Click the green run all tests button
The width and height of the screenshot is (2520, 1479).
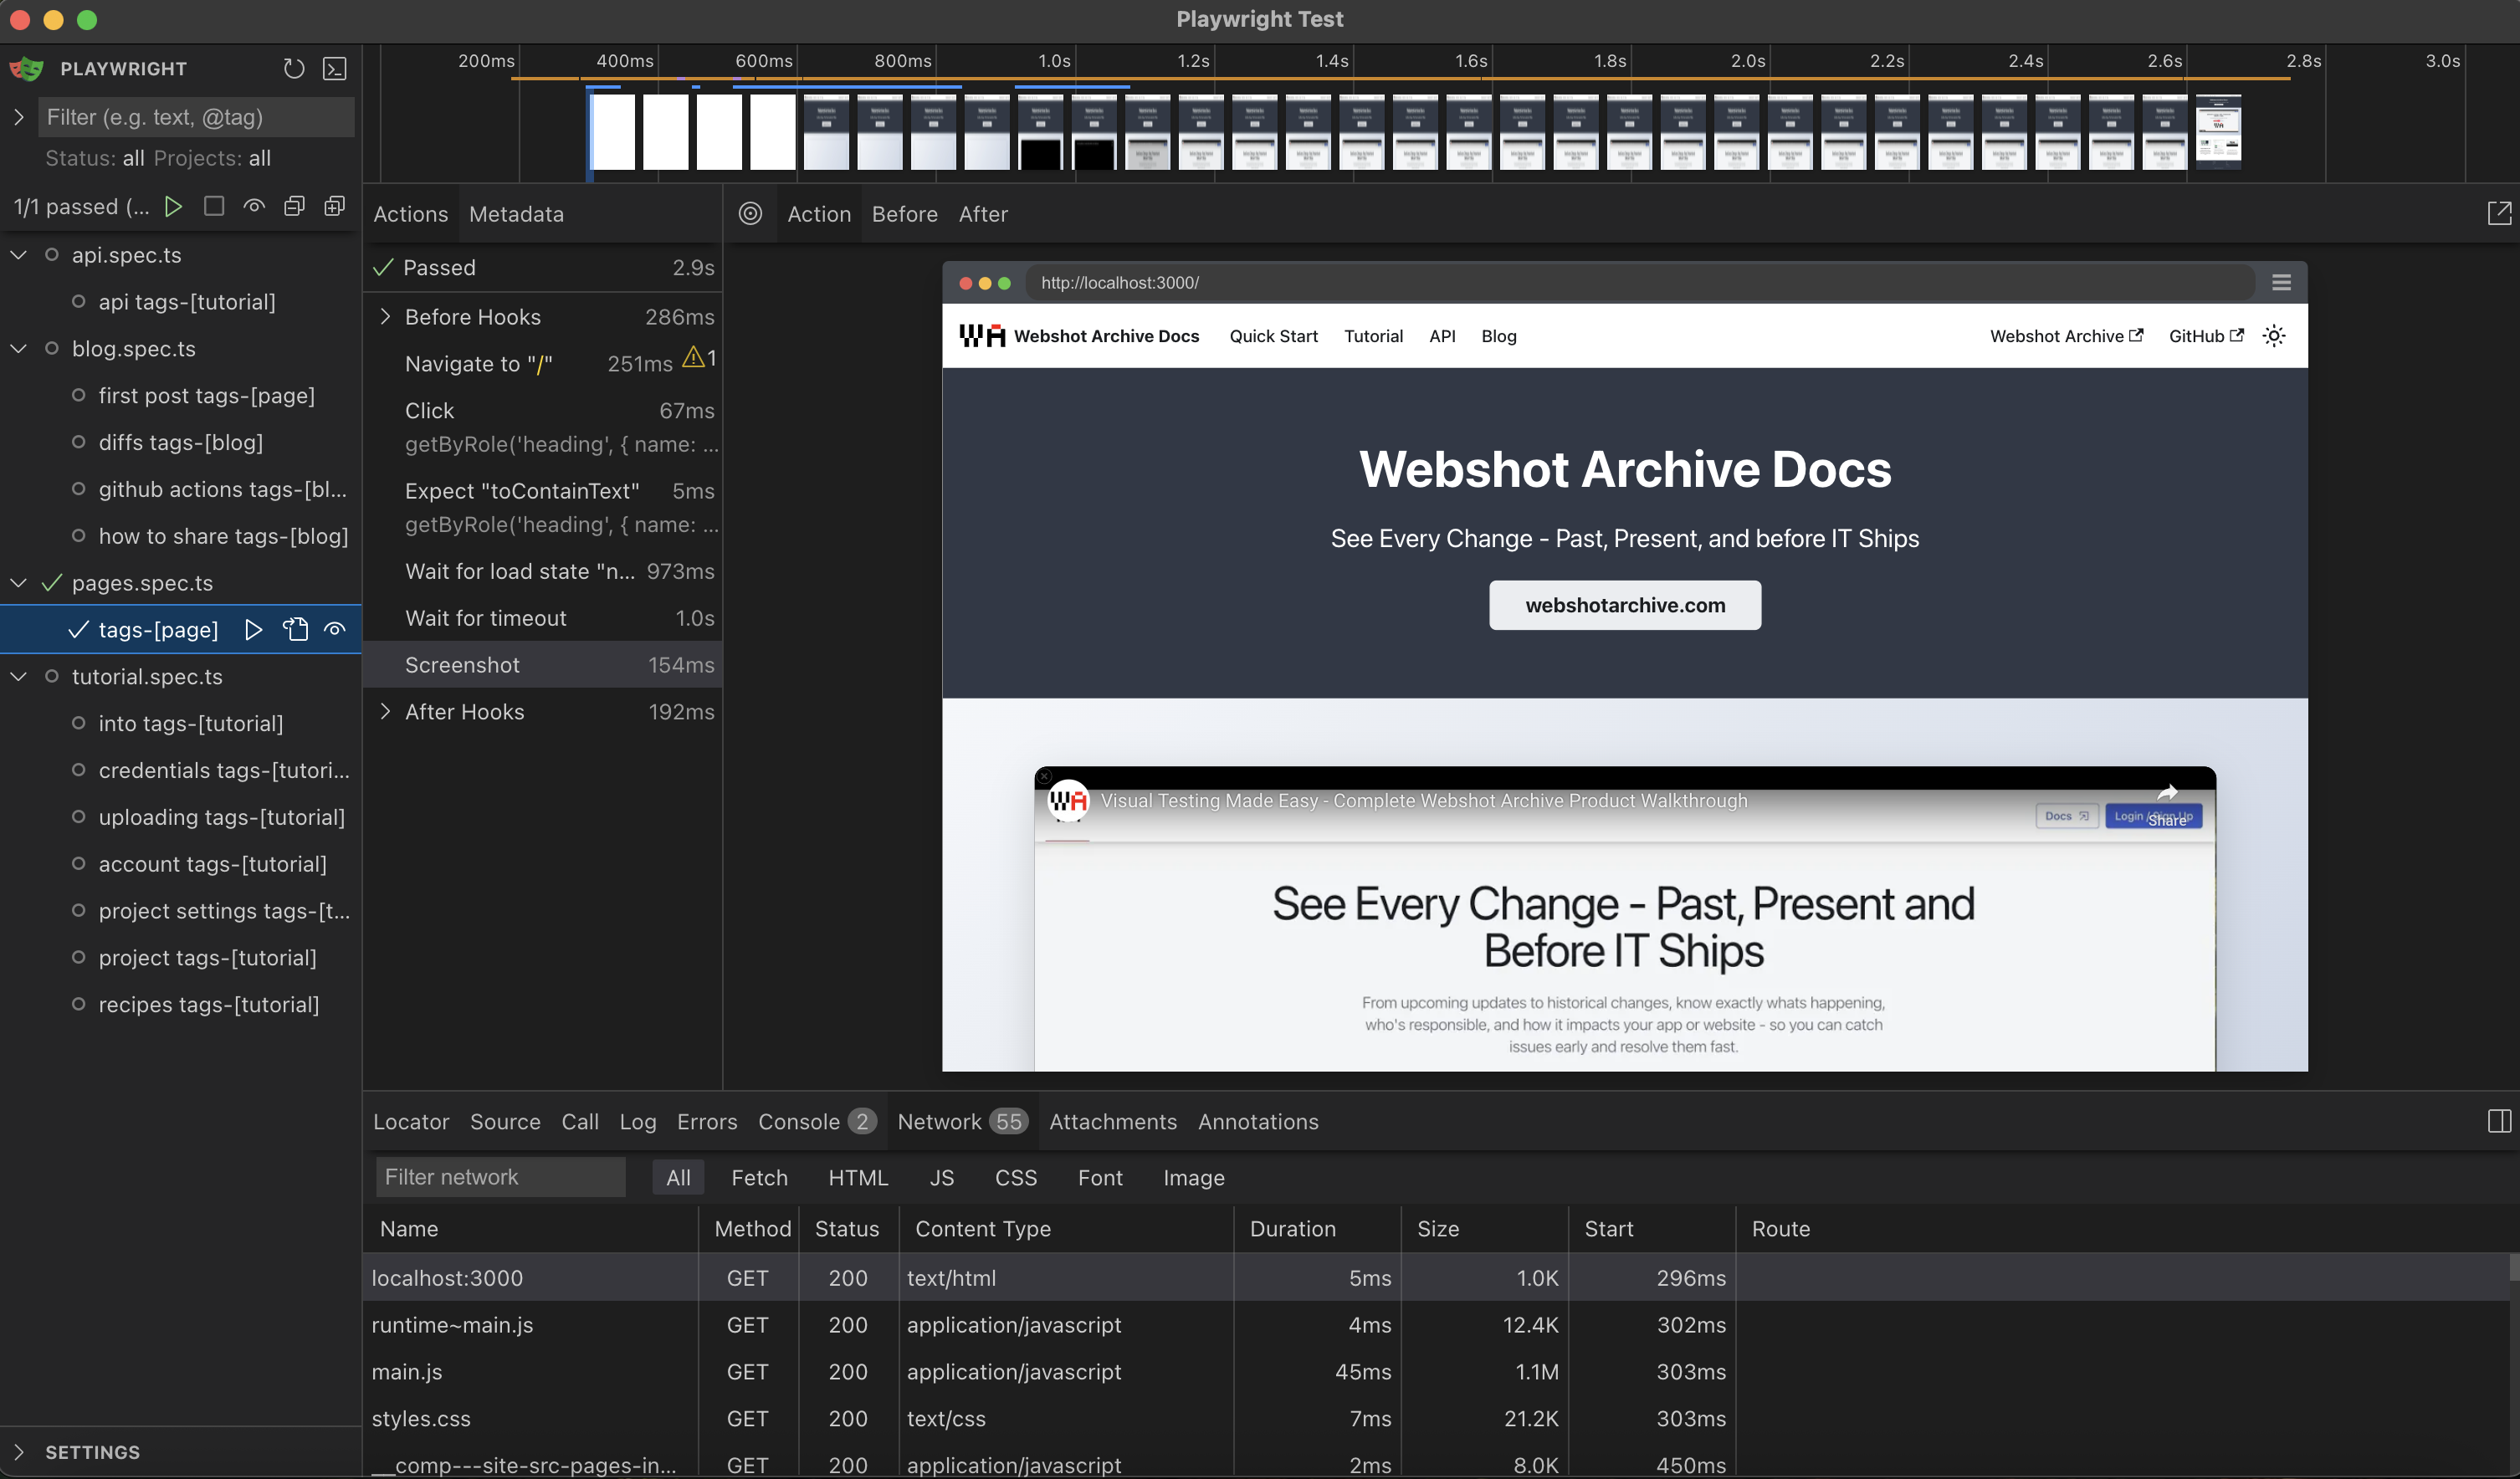click(173, 206)
